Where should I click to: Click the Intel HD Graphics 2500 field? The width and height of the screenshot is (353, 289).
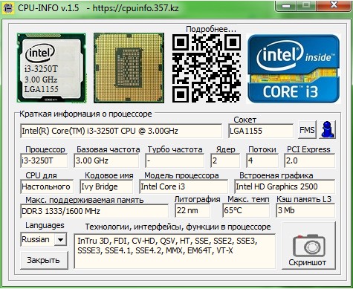(285, 186)
